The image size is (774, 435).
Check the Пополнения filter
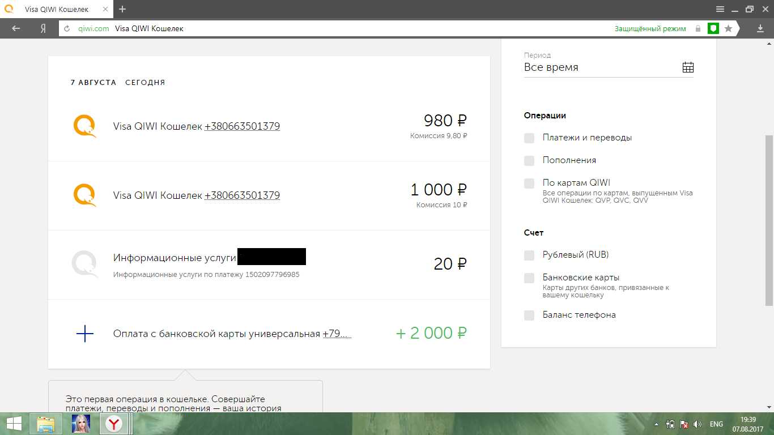click(x=529, y=161)
